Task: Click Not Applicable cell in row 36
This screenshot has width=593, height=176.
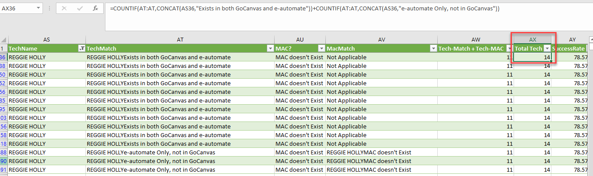Action: pyautogui.click(x=382, y=57)
